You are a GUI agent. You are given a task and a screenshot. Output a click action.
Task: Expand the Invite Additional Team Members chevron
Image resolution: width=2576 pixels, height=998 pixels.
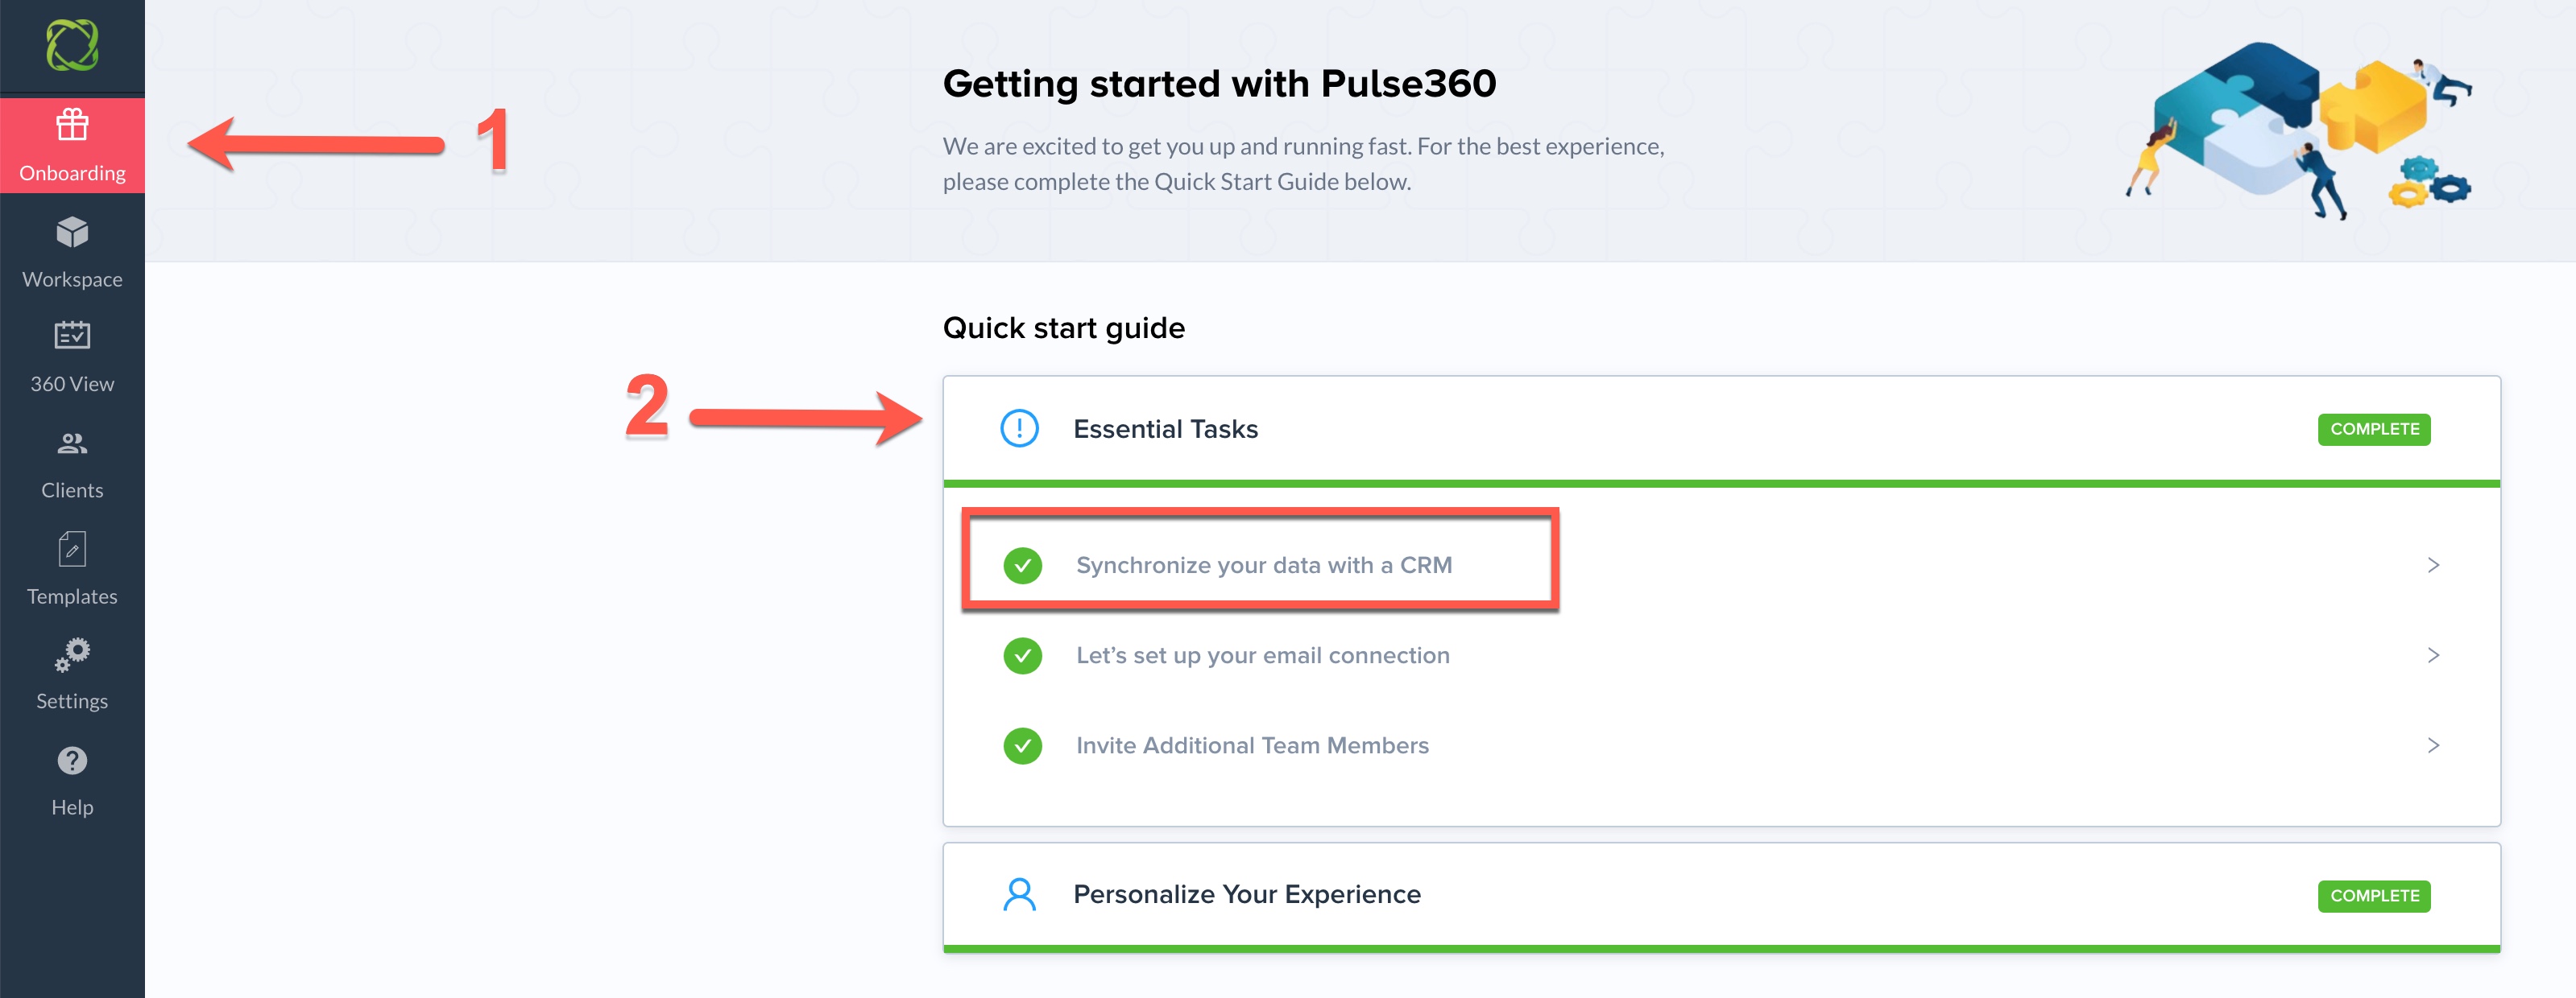(2434, 744)
